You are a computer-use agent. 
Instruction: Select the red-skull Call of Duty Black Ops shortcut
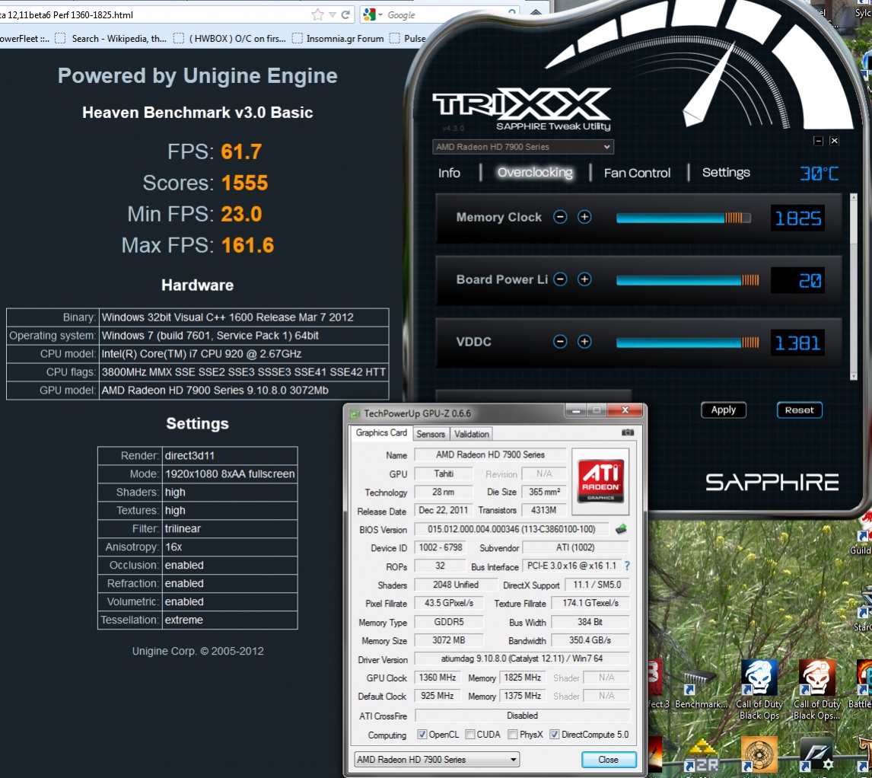pyautogui.click(x=817, y=690)
